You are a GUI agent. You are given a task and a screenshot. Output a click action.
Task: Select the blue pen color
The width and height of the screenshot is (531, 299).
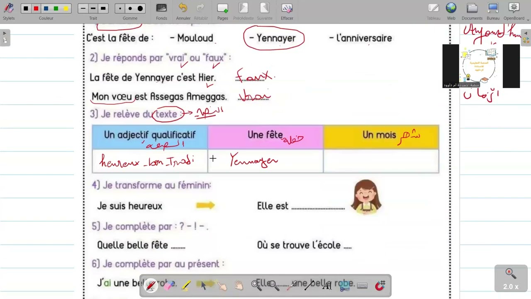coord(46,8)
